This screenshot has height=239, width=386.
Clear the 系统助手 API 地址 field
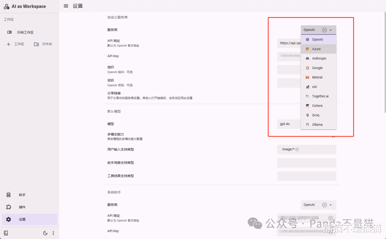tap(331, 218)
